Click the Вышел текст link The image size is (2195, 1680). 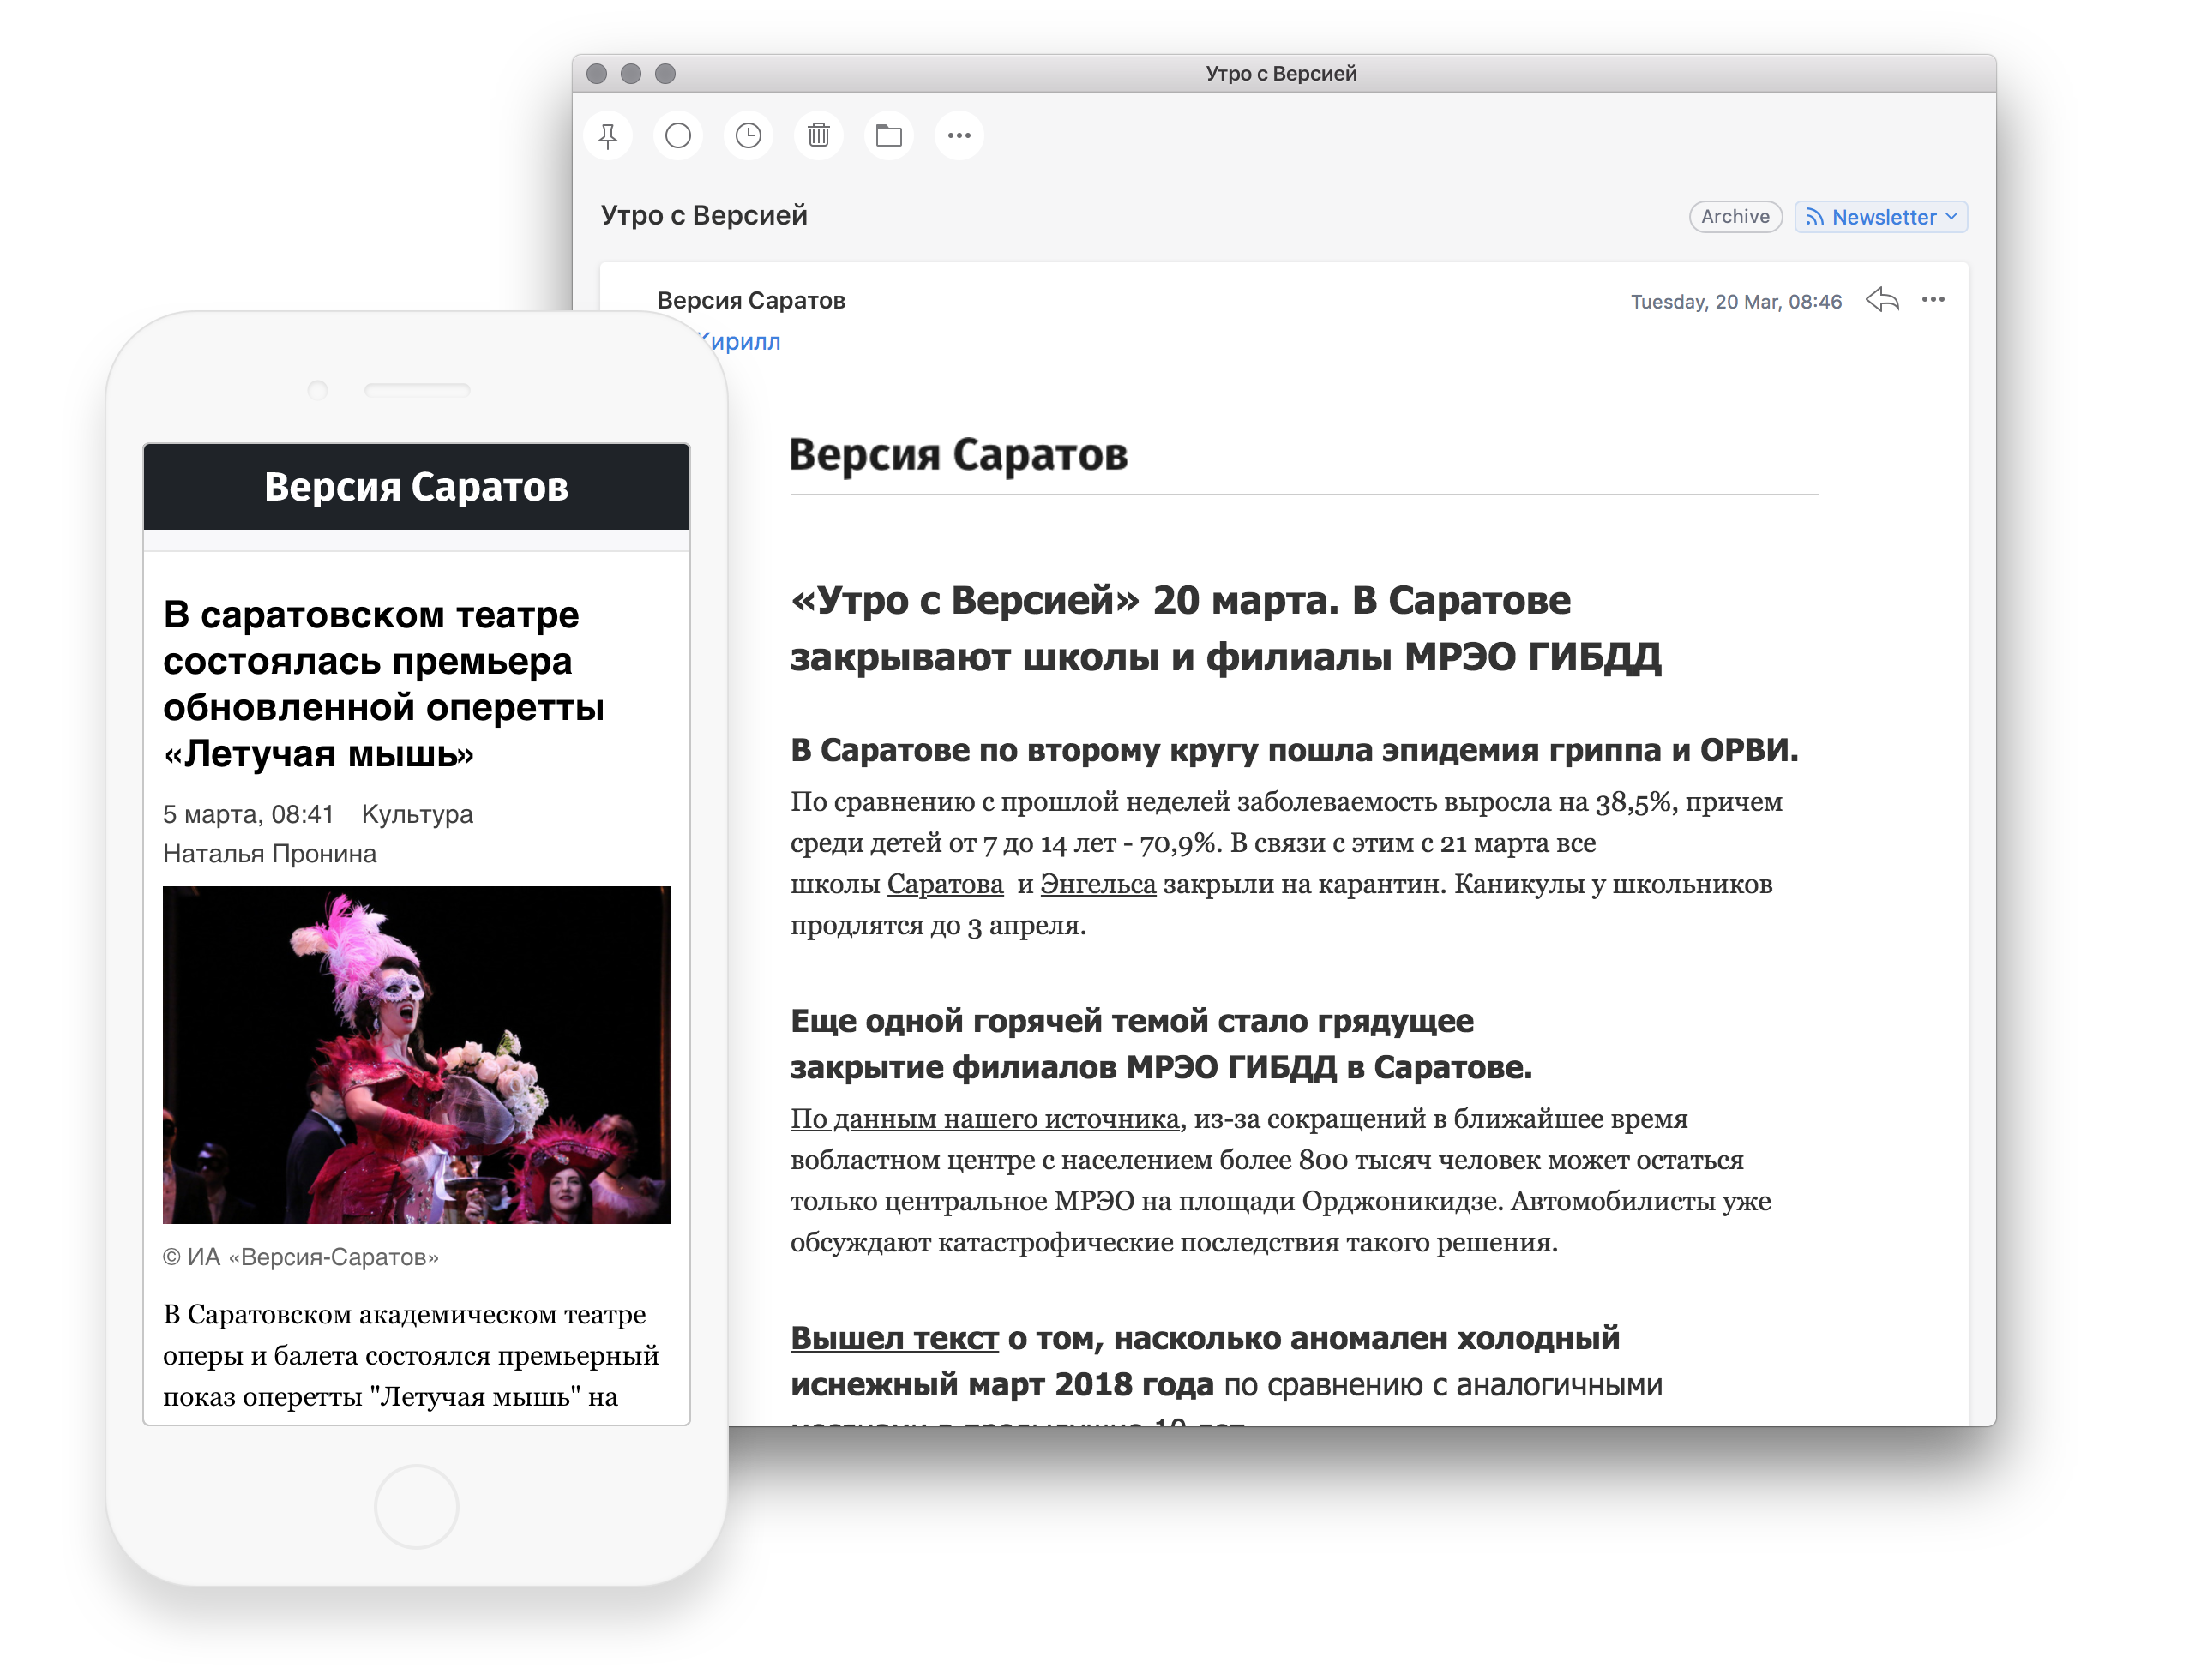pyautogui.click(x=893, y=1338)
